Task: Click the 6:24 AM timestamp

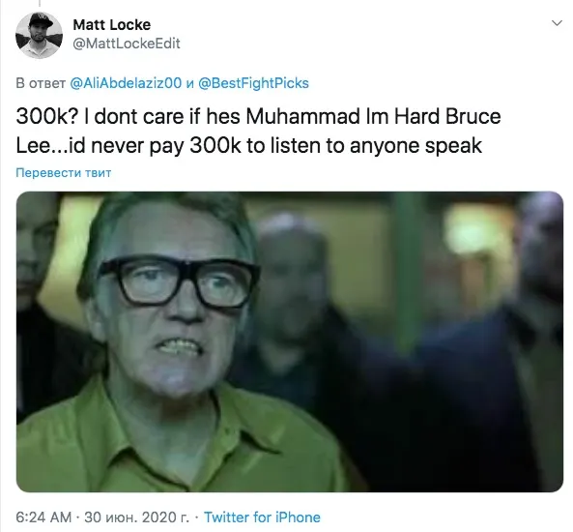Action: (43, 517)
